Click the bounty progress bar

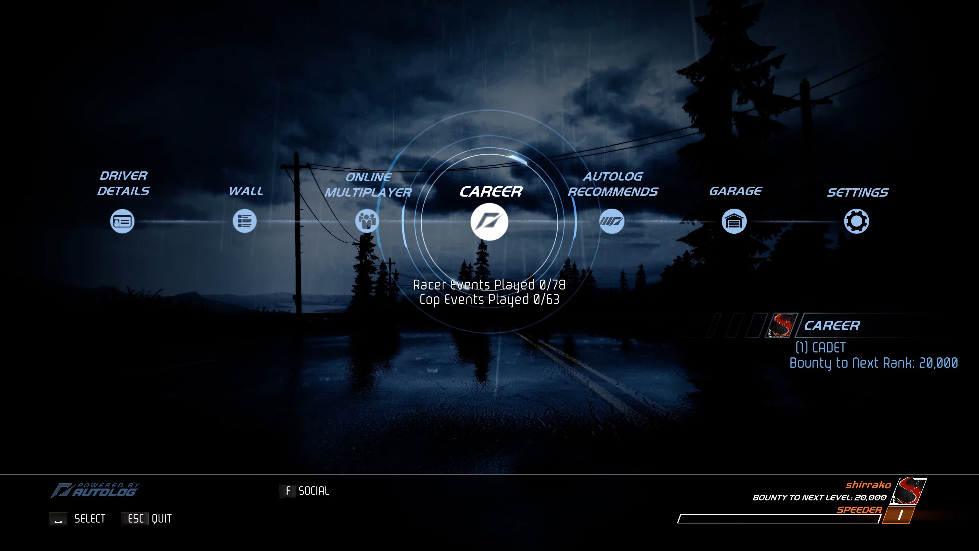point(778,519)
